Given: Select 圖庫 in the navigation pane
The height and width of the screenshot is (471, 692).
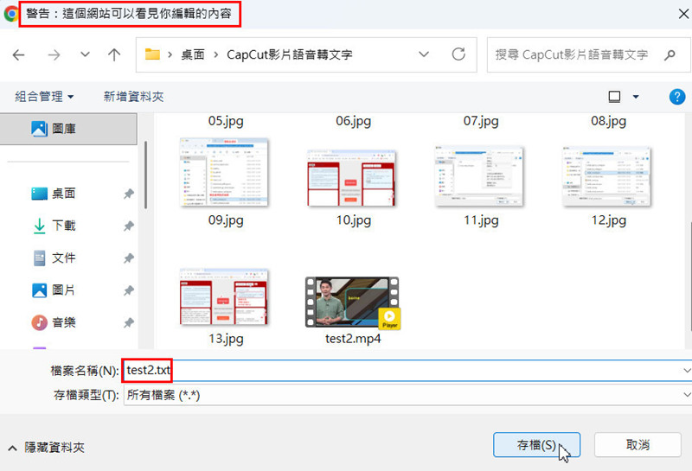Looking at the screenshot, I should [x=63, y=129].
